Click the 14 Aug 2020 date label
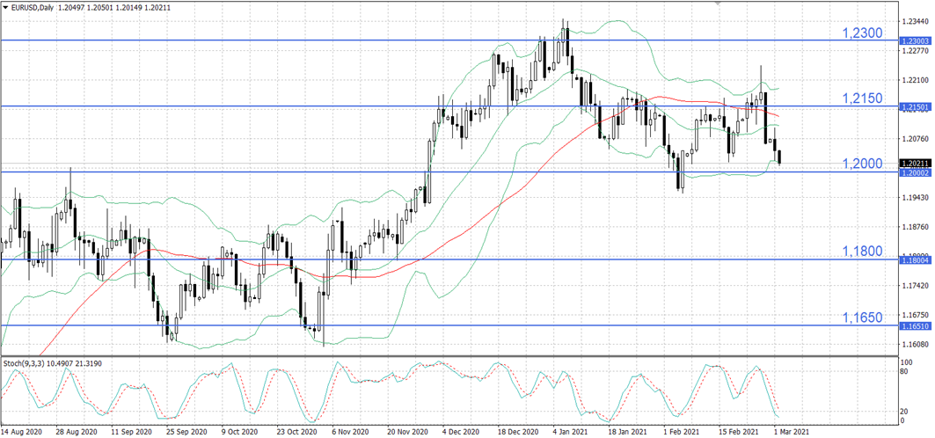The width and height of the screenshot is (935, 438). [x=21, y=430]
